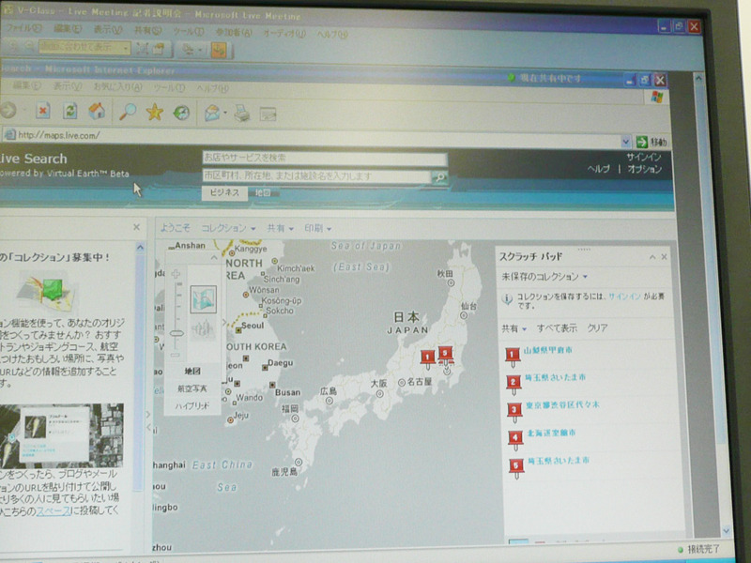The image size is (751, 563).
Task: Select the road map view style icon
Action: click(x=203, y=298)
